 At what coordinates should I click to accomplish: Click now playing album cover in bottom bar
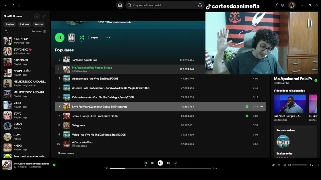coord(7,165)
